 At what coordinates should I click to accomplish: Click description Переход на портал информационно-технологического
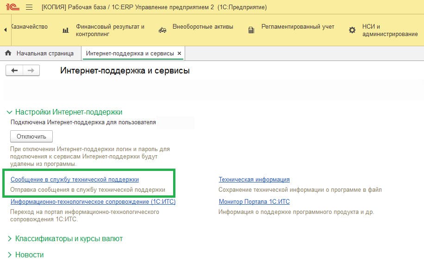[x=85, y=215]
